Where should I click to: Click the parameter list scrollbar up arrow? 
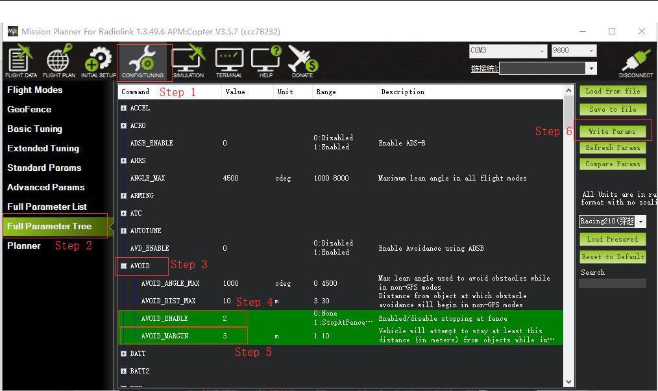click(x=568, y=90)
